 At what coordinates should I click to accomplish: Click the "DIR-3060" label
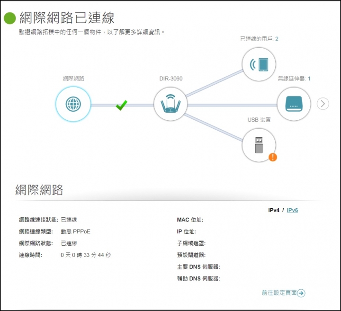pyautogui.click(x=170, y=79)
